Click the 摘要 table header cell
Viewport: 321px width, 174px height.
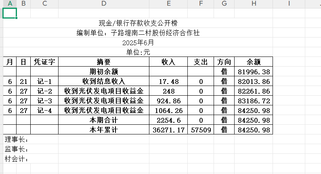point(104,62)
